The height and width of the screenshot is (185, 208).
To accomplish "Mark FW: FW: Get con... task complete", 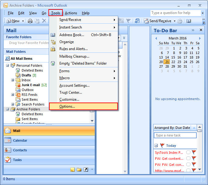I will click(x=188, y=164).
